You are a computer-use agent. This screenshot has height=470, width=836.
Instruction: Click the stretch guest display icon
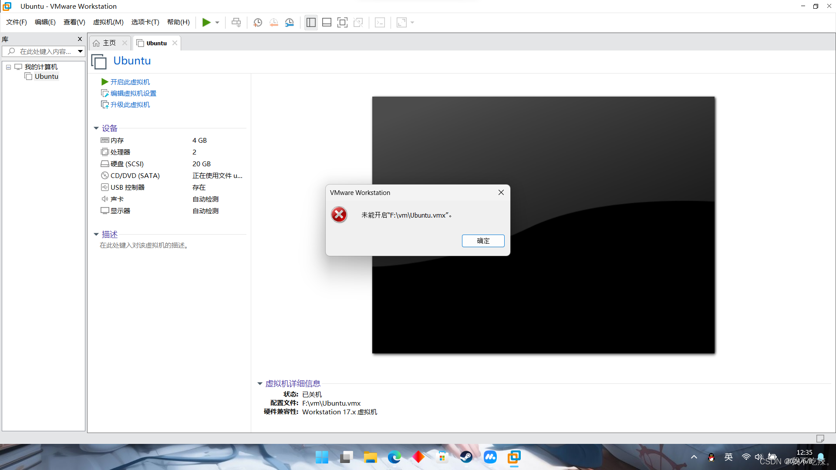[x=401, y=22]
